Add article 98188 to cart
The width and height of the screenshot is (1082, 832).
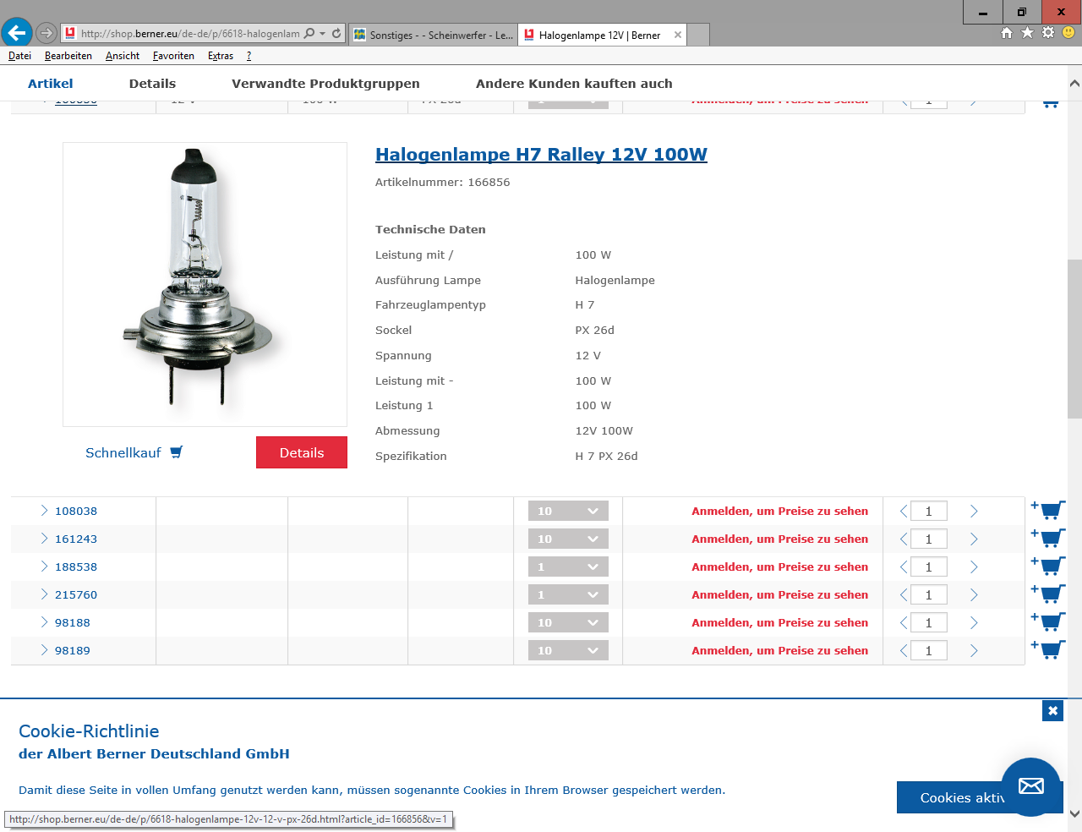click(x=1048, y=621)
